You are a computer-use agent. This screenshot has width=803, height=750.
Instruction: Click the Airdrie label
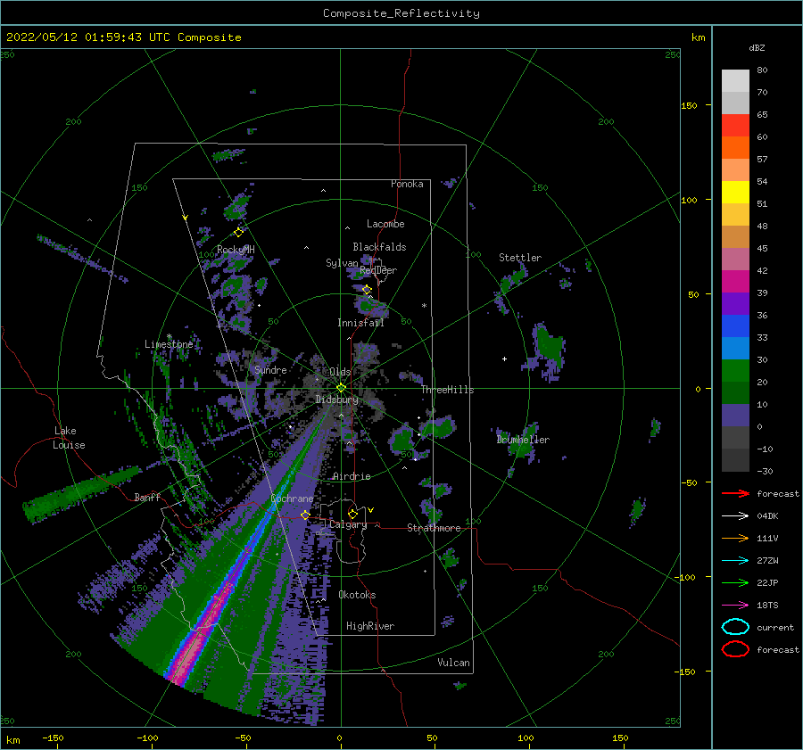pos(352,476)
